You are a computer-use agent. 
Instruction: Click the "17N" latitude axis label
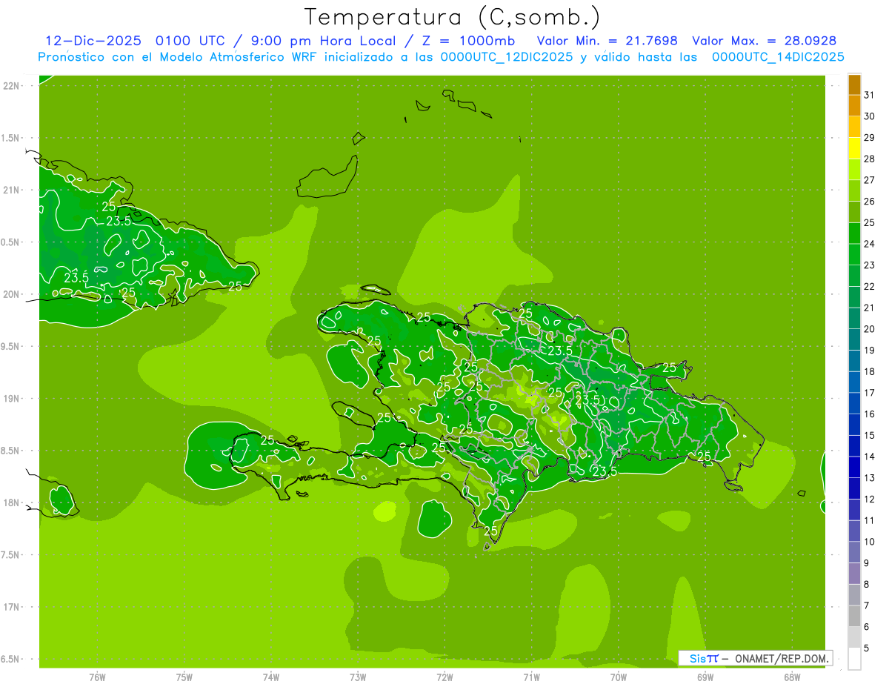pos(10,607)
